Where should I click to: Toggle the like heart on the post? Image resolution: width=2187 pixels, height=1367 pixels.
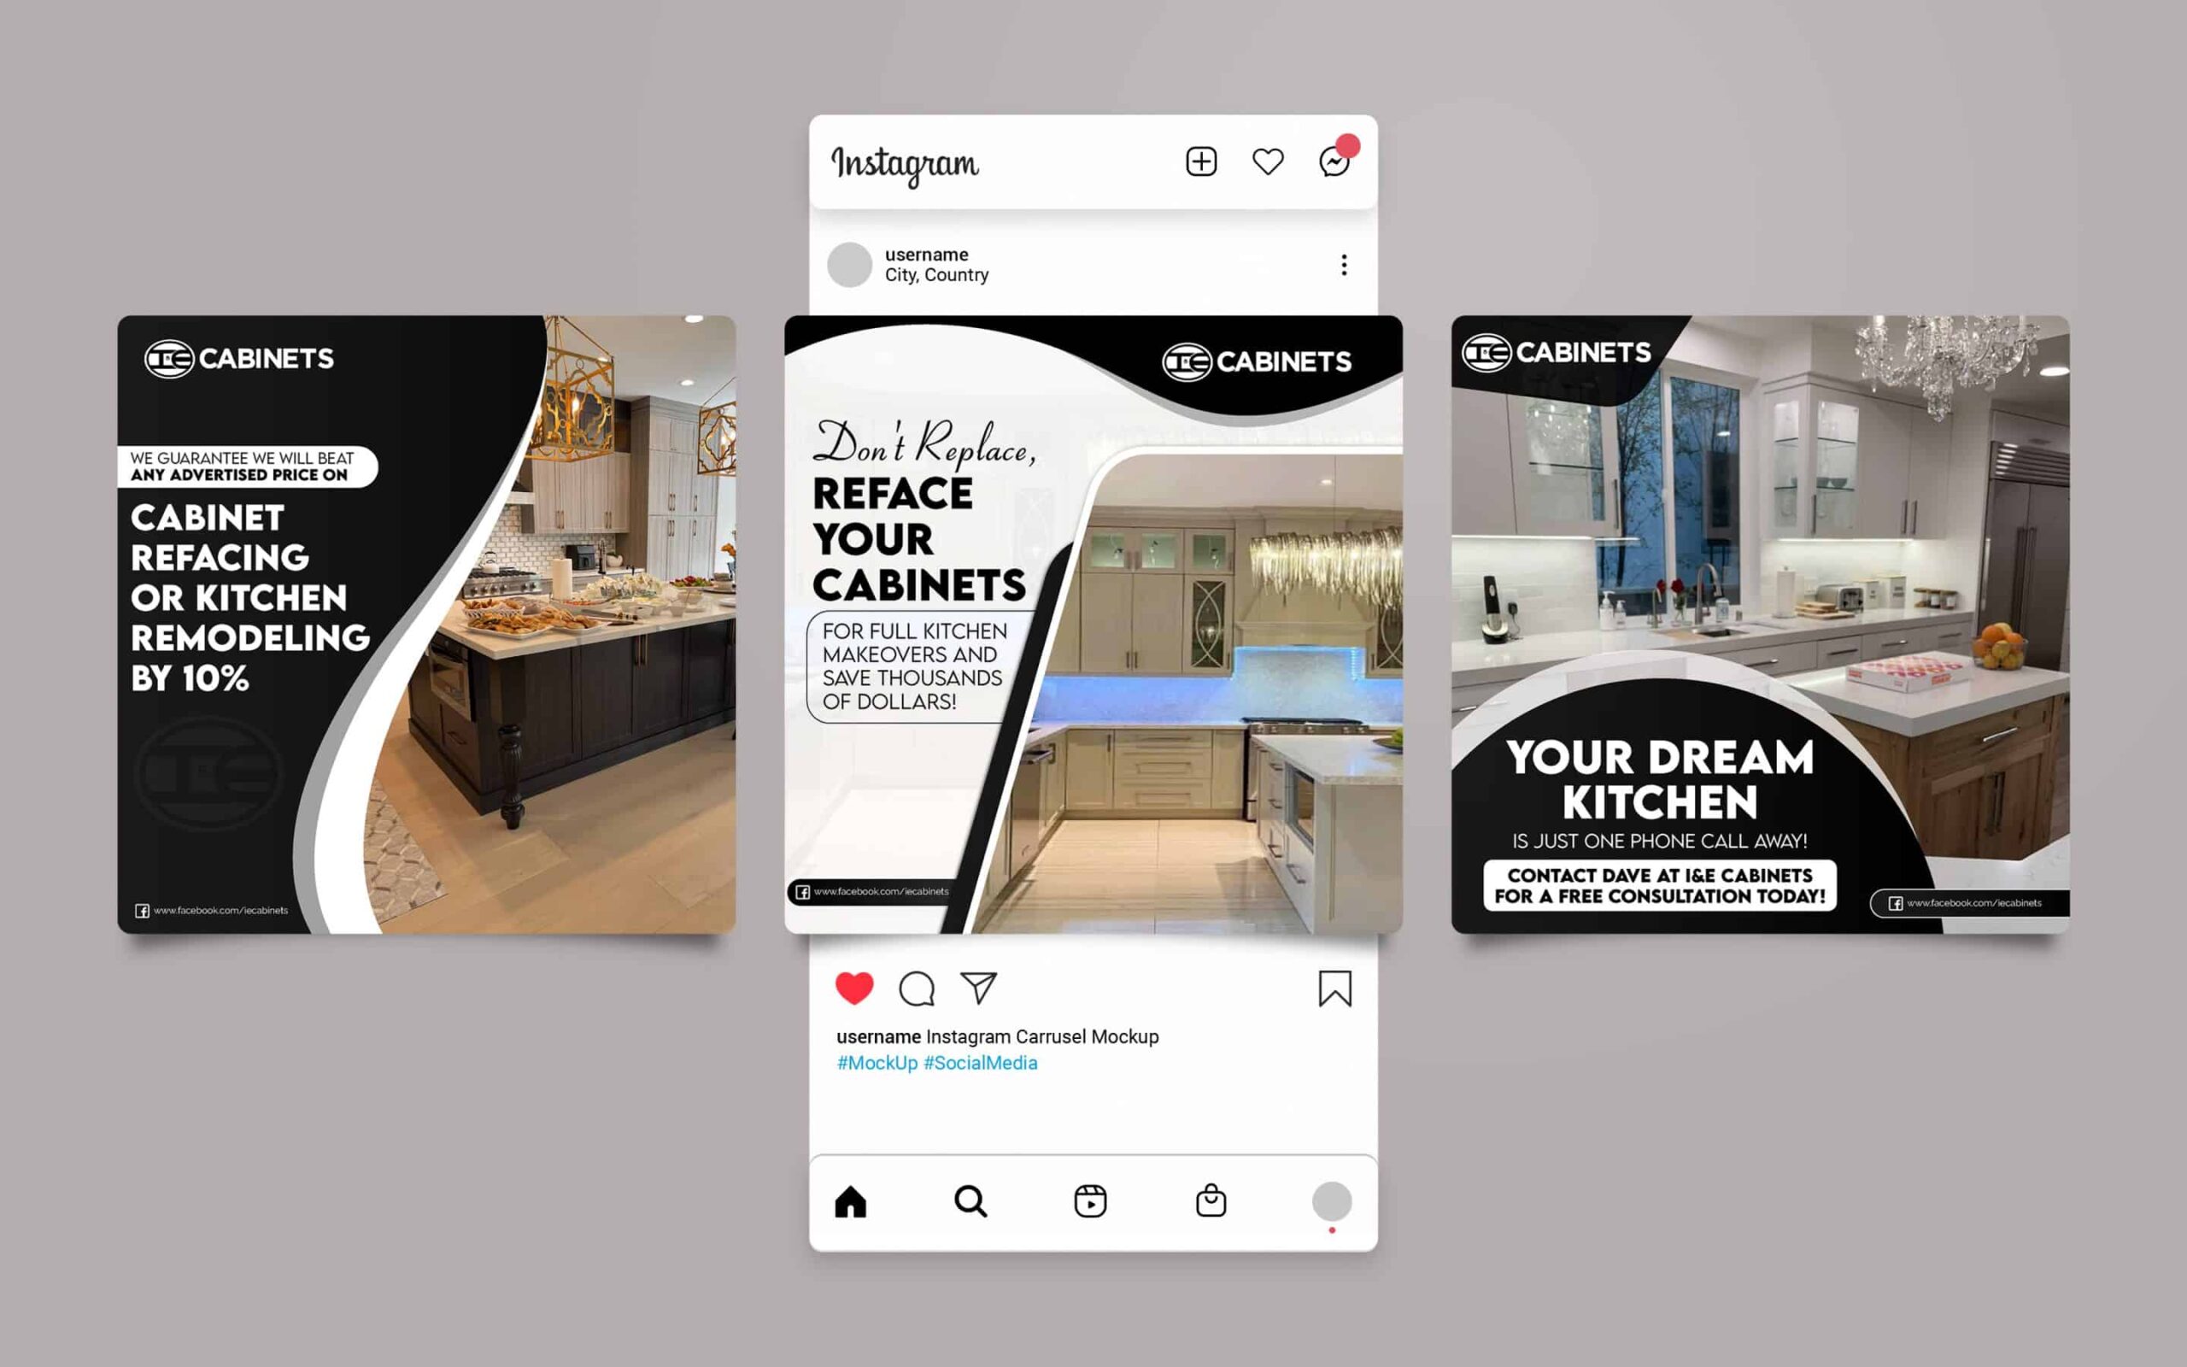[852, 989]
